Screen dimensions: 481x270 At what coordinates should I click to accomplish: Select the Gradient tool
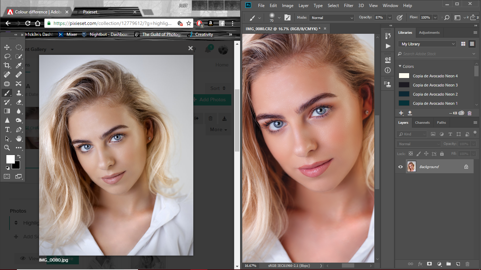[7, 111]
